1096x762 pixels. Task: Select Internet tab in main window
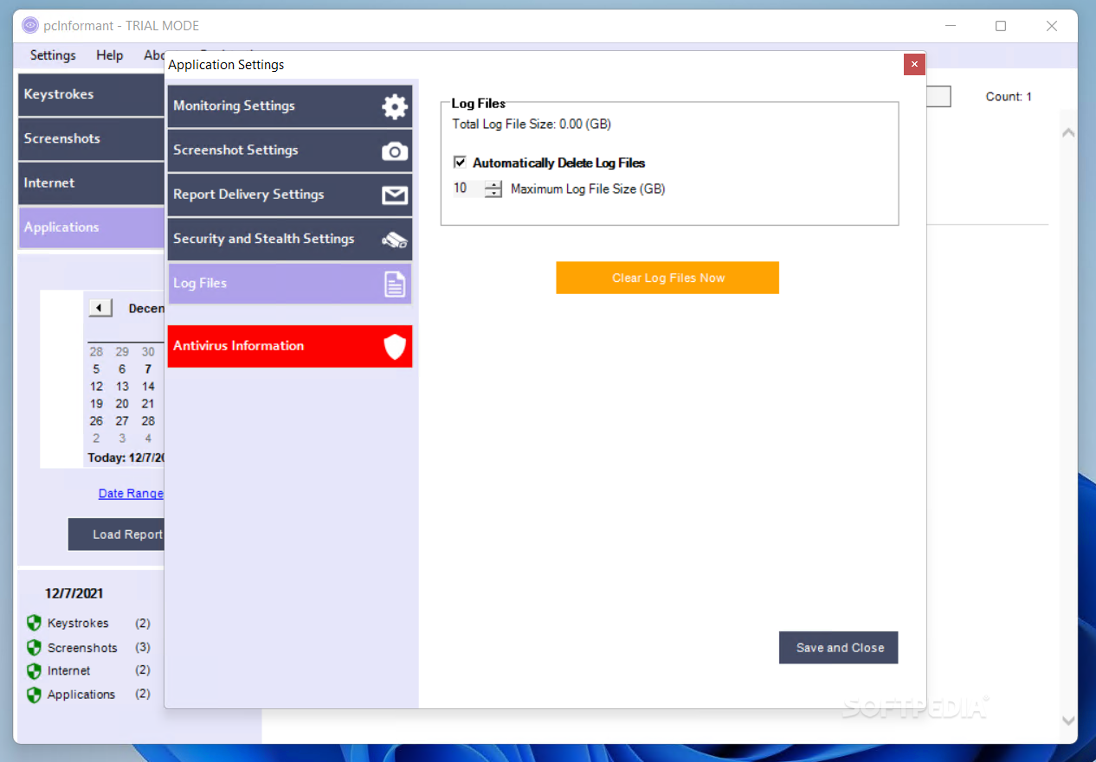click(x=91, y=182)
